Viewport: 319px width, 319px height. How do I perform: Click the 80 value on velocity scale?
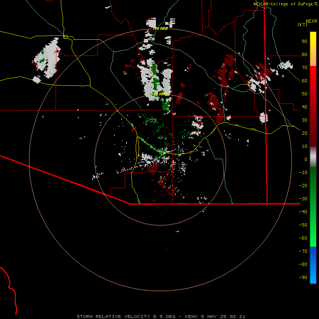click(x=304, y=54)
